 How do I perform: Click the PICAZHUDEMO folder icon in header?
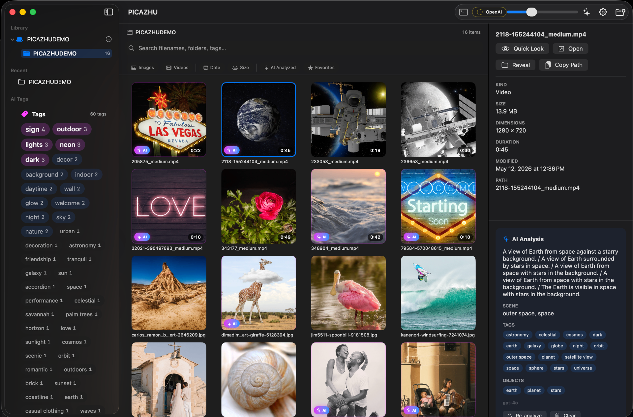click(x=130, y=32)
